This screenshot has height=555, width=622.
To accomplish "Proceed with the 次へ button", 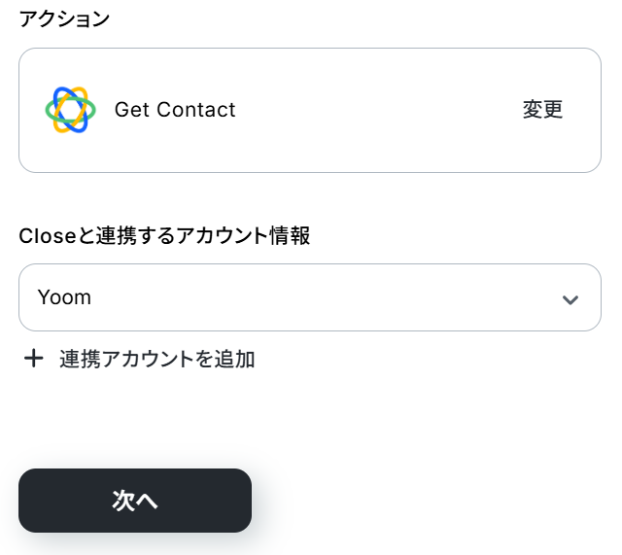I will tap(135, 501).
